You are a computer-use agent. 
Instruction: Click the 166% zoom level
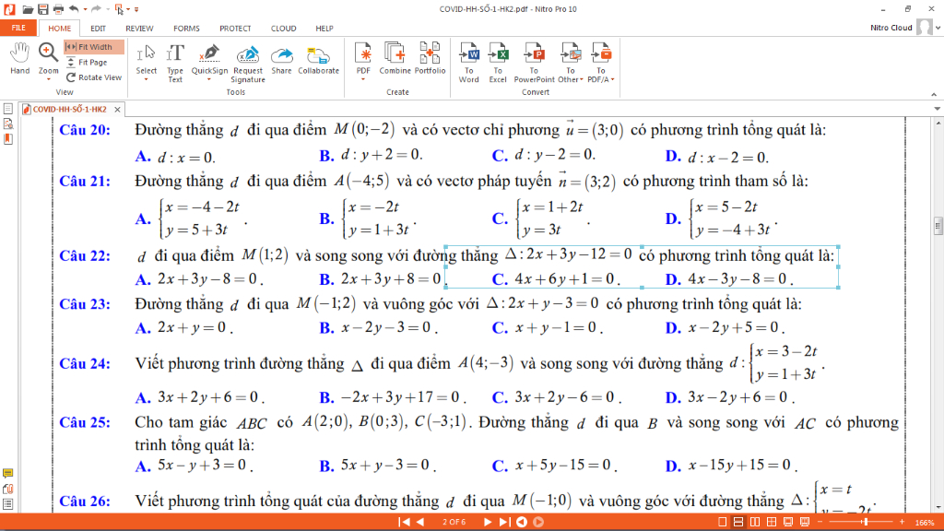(925, 523)
